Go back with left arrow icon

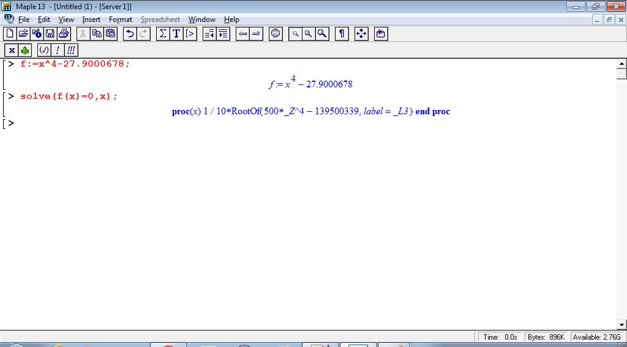click(x=242, y=34)
